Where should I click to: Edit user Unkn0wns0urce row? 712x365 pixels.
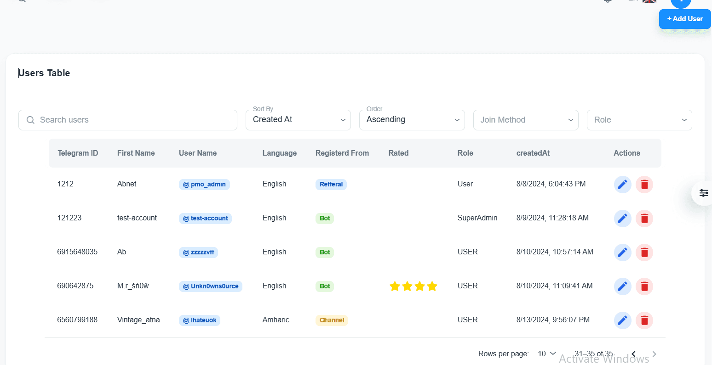tap(622, 286)
